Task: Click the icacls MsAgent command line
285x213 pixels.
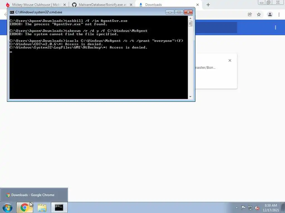Action: tap(96, 41)
